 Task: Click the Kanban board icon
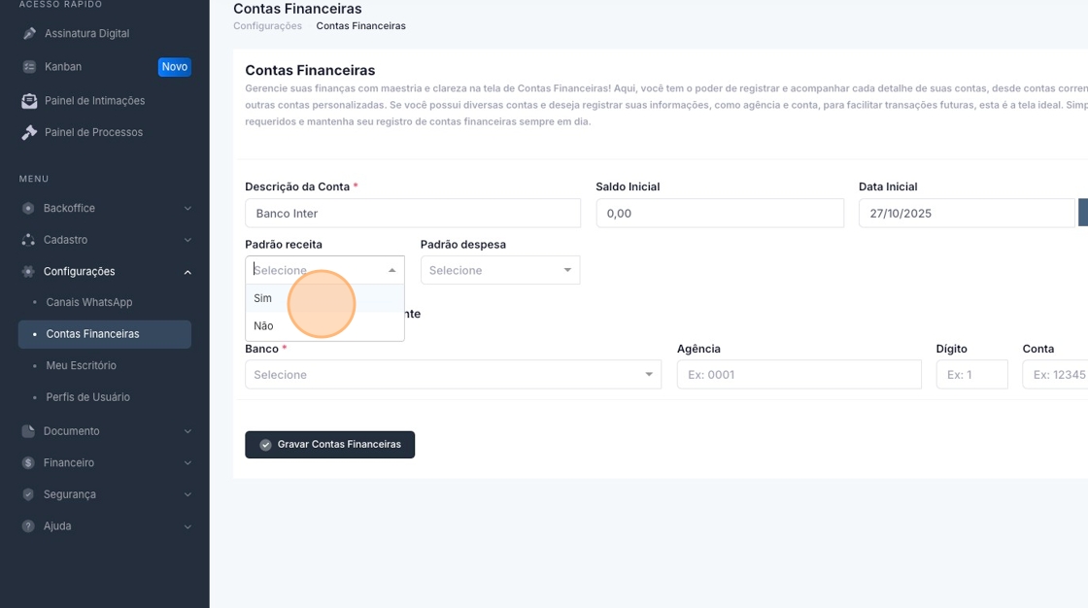point(29,67)
